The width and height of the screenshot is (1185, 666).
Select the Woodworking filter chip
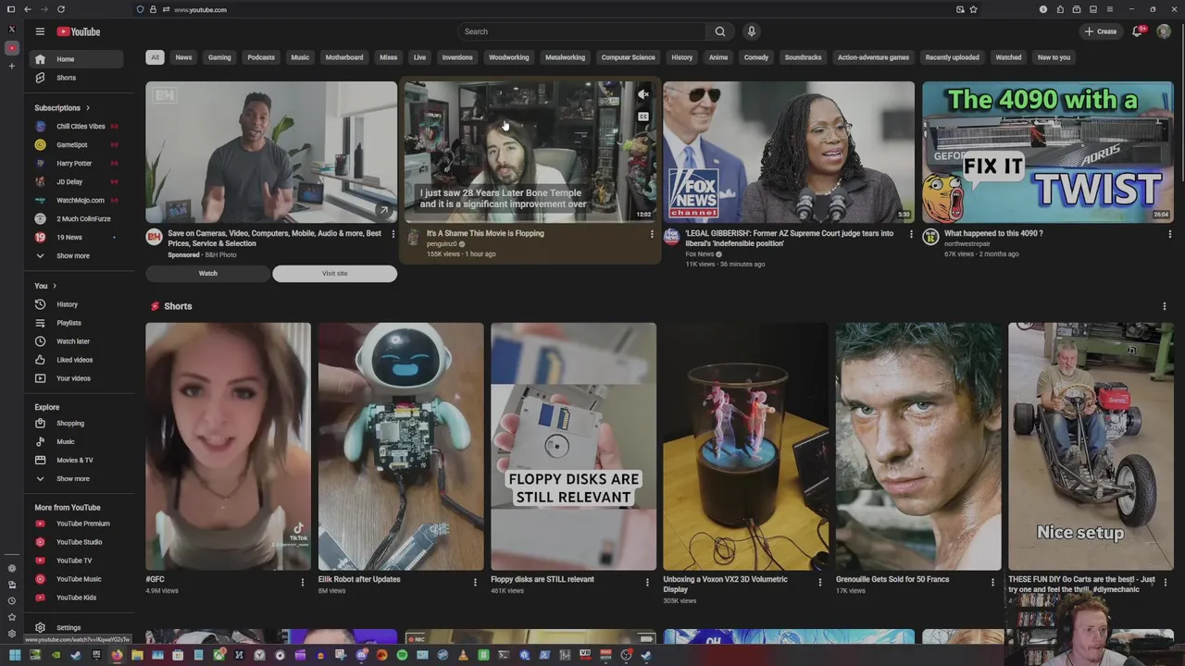click(508, 57)
